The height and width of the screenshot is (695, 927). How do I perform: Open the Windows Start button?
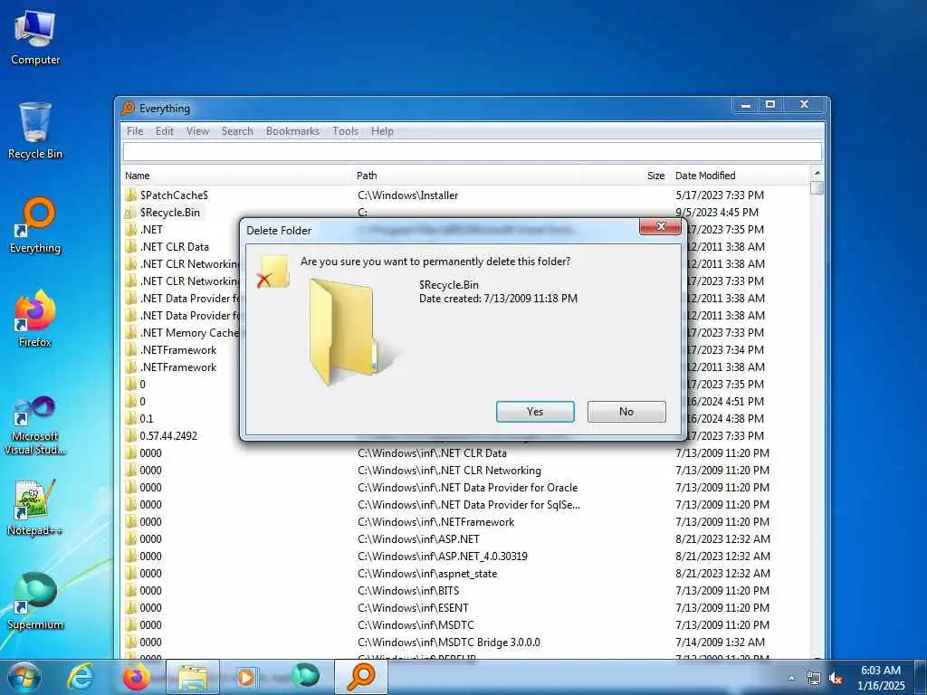coord(24,677)
